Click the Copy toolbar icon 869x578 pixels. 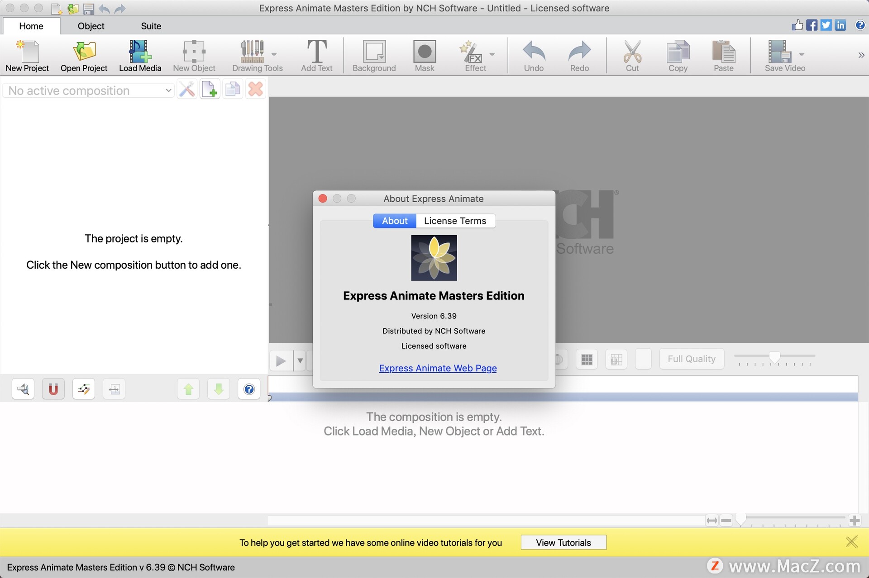click(678, 56)
